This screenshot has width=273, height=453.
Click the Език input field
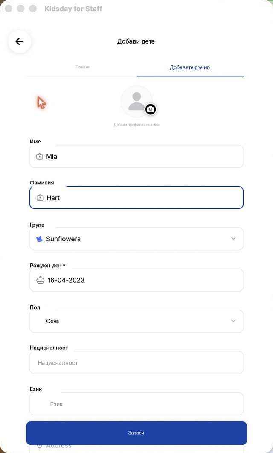click(x=136, y=404)
